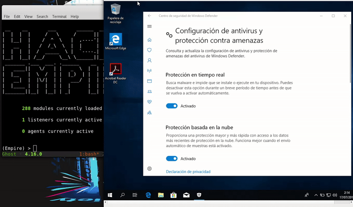Click the network tray icon
Image resolution: width=353 pixels, height=207 pixels.
[329, 195]
